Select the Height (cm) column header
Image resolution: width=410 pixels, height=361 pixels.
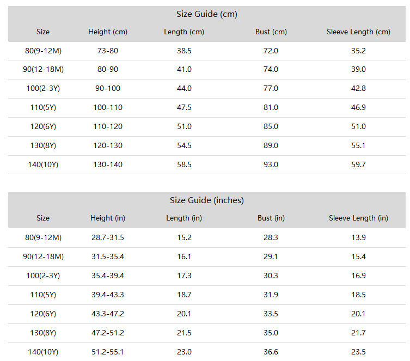pyautogui.click(x=108, y=32)
